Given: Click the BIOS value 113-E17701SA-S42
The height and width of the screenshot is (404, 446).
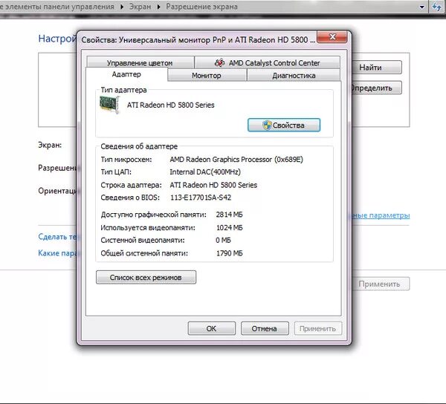Looking at the screenshot, I should 201,198.
